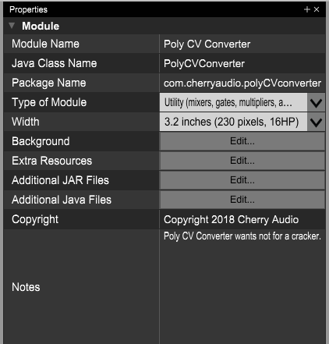Screen dimensions: 329x344
Task: Click the Module Name field value
Action: 242,44
